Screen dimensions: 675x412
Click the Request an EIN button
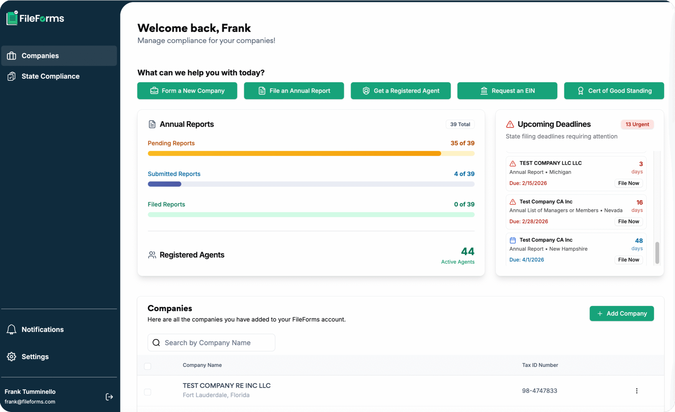tap(507, 91)
